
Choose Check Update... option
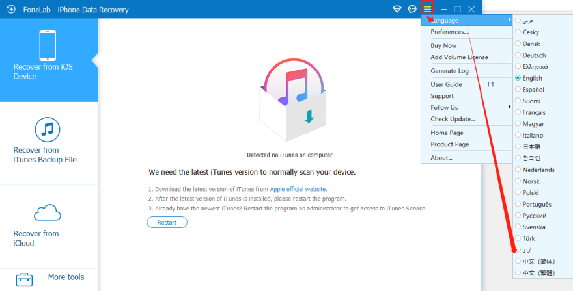pyautogui.click(x=467, y=119)
